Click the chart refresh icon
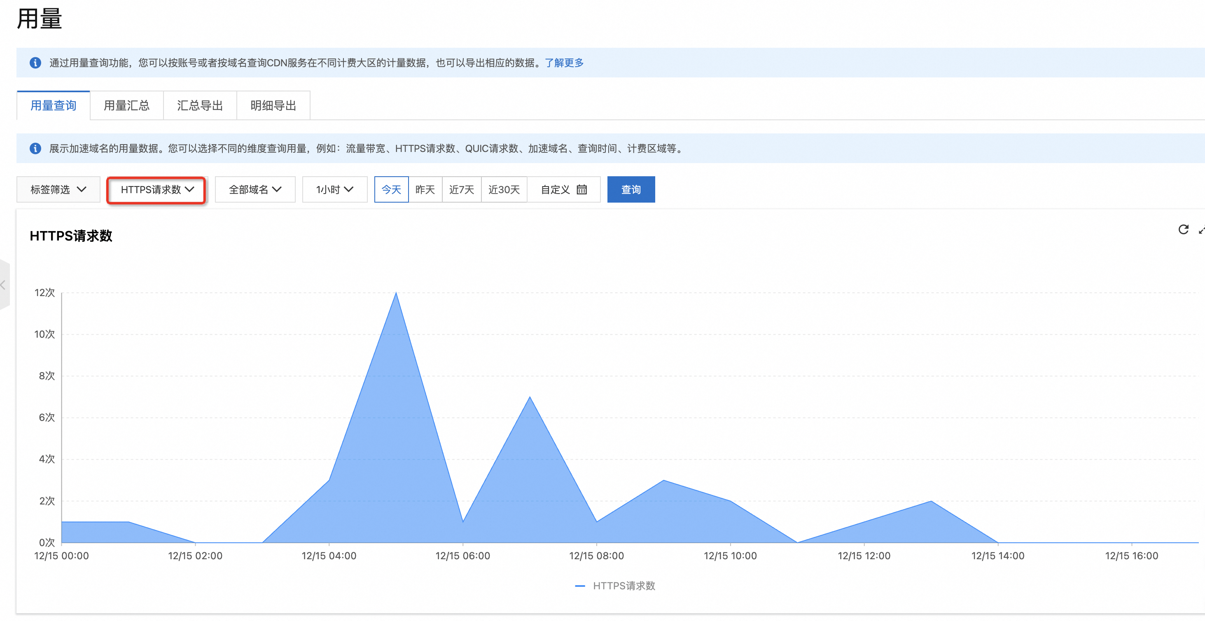Viewport: 1205px width, 621px height. 1183,229
